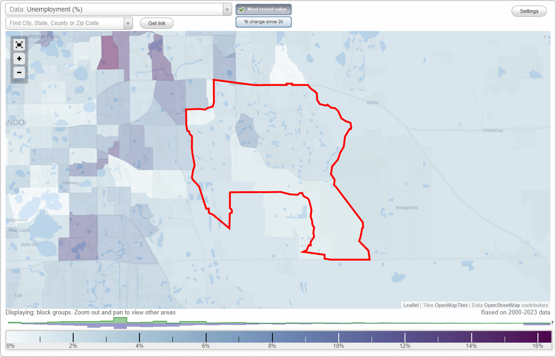Click the plus zoom control a second time
The height and width of the screenshot is (357, 556).
point(19,59)
